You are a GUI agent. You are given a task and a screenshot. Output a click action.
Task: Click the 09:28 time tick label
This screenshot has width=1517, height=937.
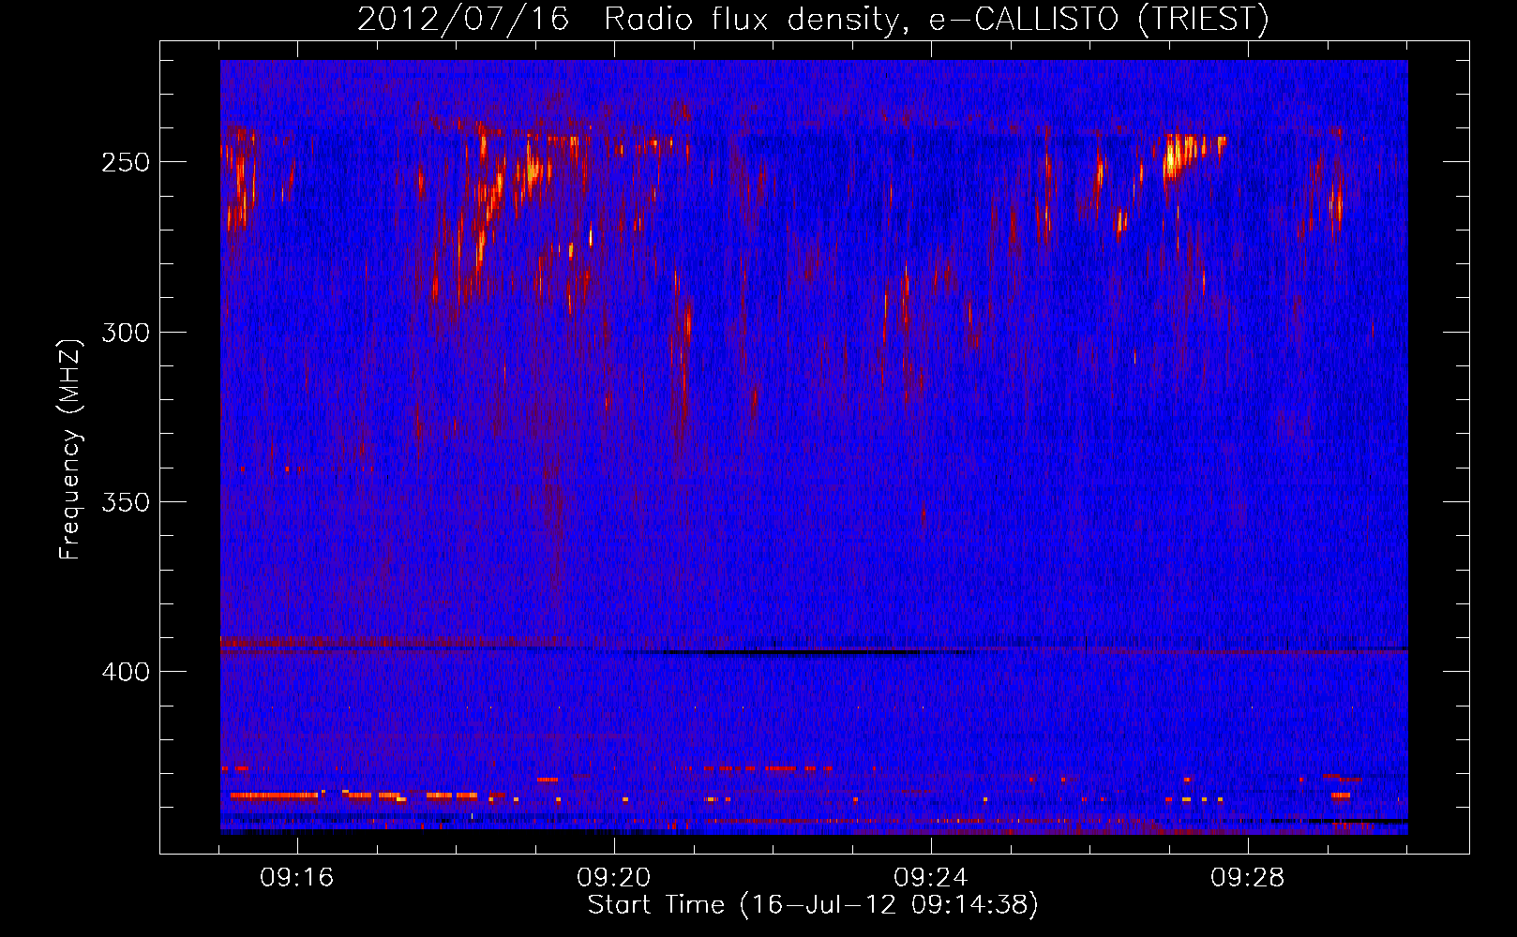click(1248, 878)
